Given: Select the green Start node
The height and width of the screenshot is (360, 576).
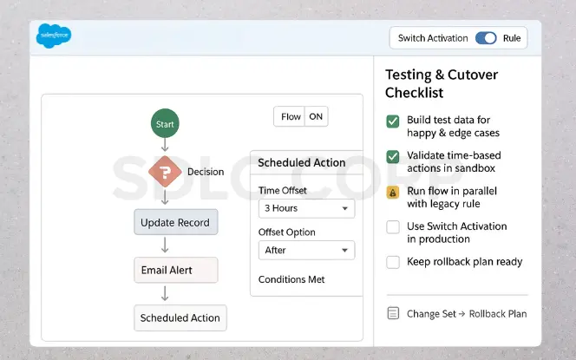Looking at the screenshot, I should tap(165, 124).
